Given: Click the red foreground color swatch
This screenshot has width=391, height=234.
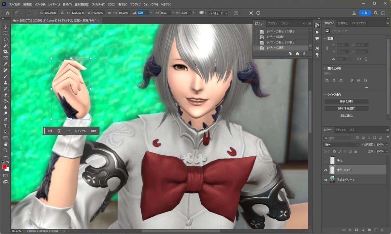Looking at the screenshot, I should pos(5,167).
